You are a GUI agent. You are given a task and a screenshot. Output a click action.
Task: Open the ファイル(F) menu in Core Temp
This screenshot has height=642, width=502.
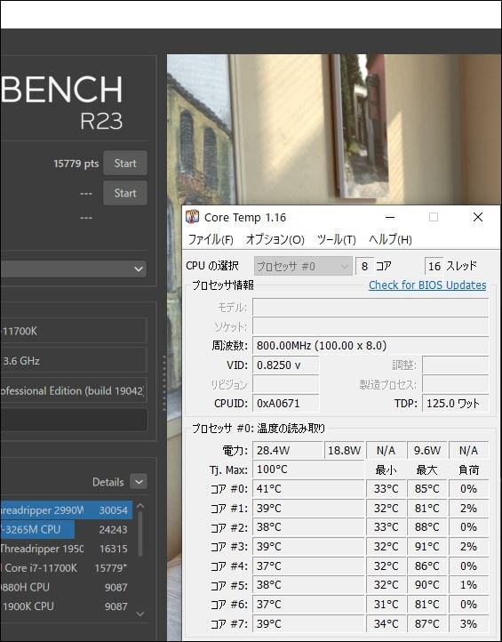point(211,239)
